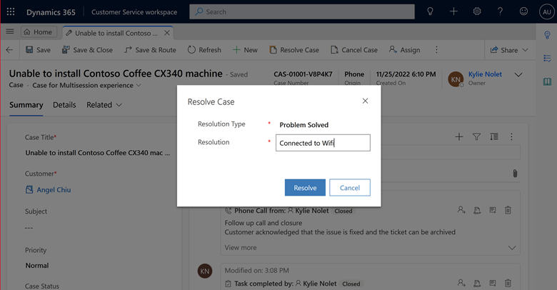Open the timeline filter funnel icon

pyautogui.click(x=476, y=136)
